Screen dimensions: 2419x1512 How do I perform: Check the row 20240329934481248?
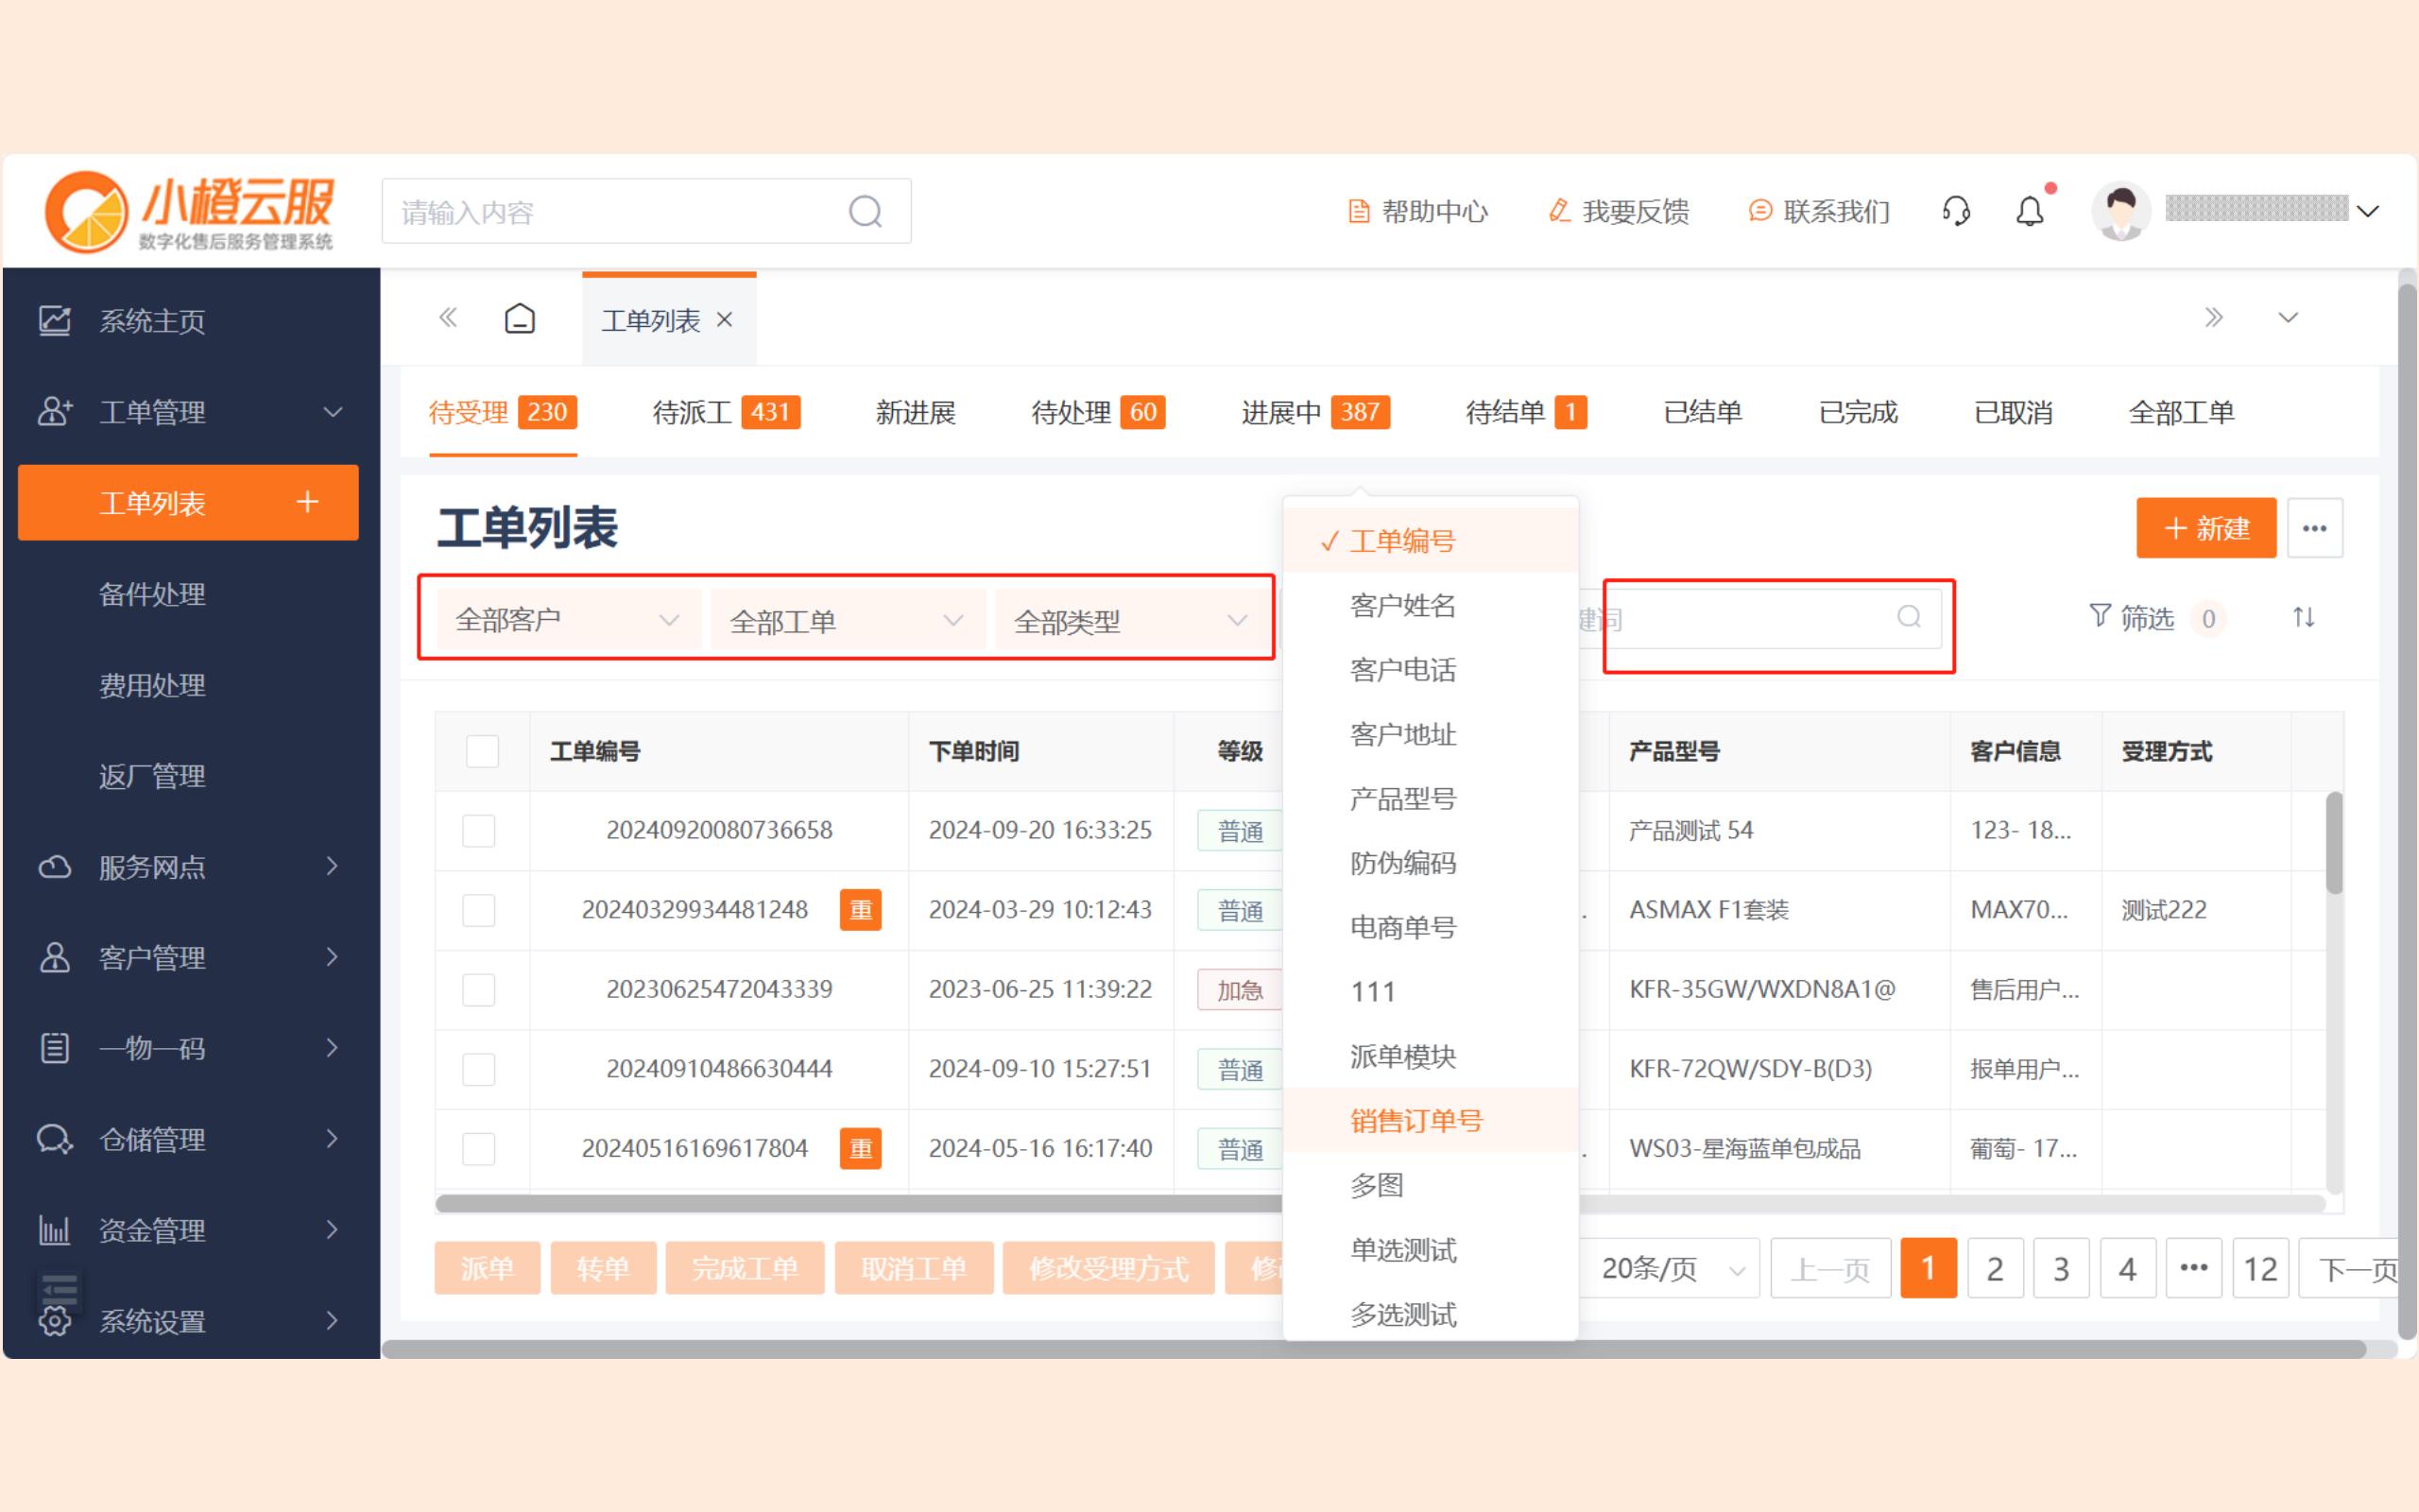pyautogui.click(x=479, y=910)
